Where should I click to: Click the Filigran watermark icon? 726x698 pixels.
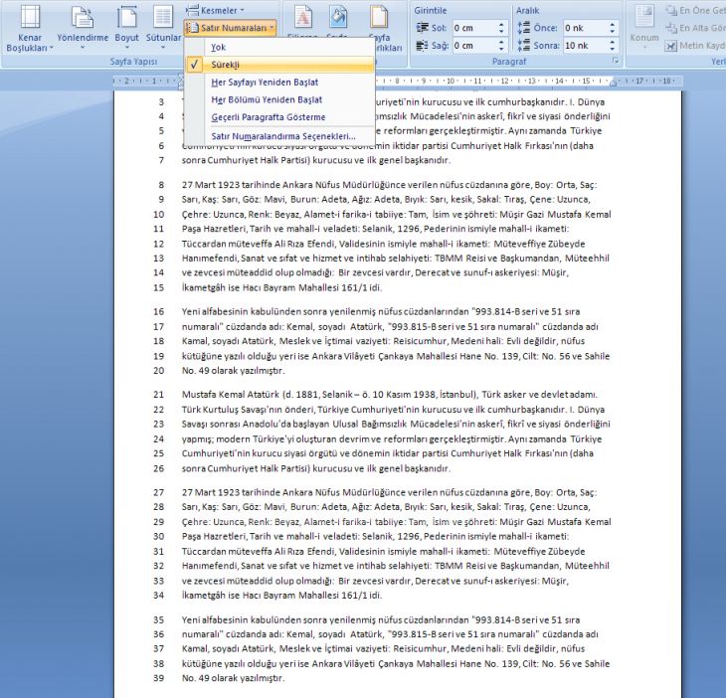302,19
